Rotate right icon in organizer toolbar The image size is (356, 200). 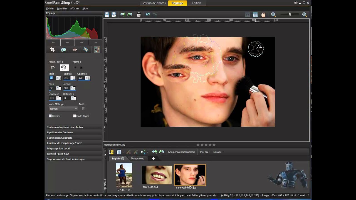[x=162, y=152]
